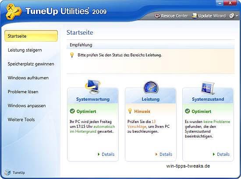The height and width of the screenshot is (179, 241).
Task: Click the Leistung speedometer icon
Action: [x=151, y=87]
